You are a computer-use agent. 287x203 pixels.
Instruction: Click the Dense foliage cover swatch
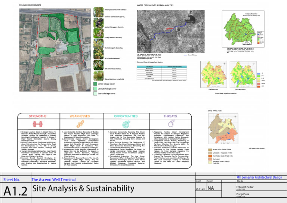click(95, 84)
